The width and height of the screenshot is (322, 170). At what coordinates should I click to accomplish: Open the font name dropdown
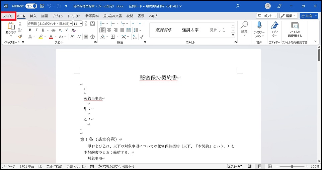(x=71, y=24)
